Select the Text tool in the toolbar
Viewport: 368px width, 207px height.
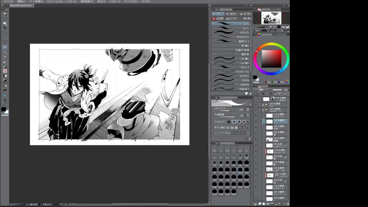(5, 100)
